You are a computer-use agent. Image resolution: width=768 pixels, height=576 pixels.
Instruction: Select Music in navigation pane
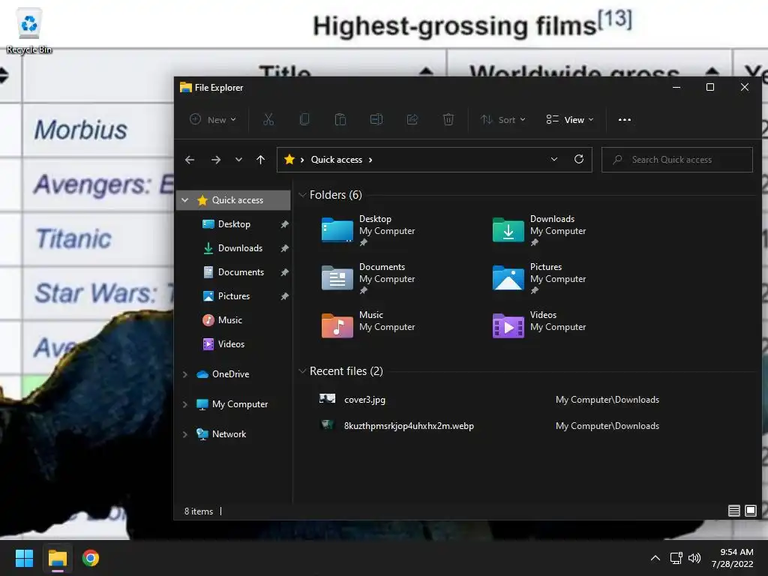[229, 319]
